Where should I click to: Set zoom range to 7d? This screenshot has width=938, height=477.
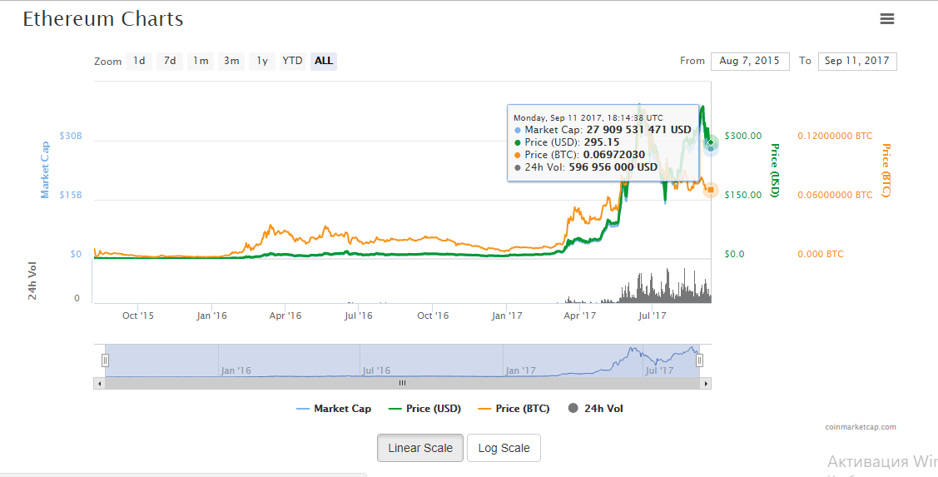click(170, 61)
